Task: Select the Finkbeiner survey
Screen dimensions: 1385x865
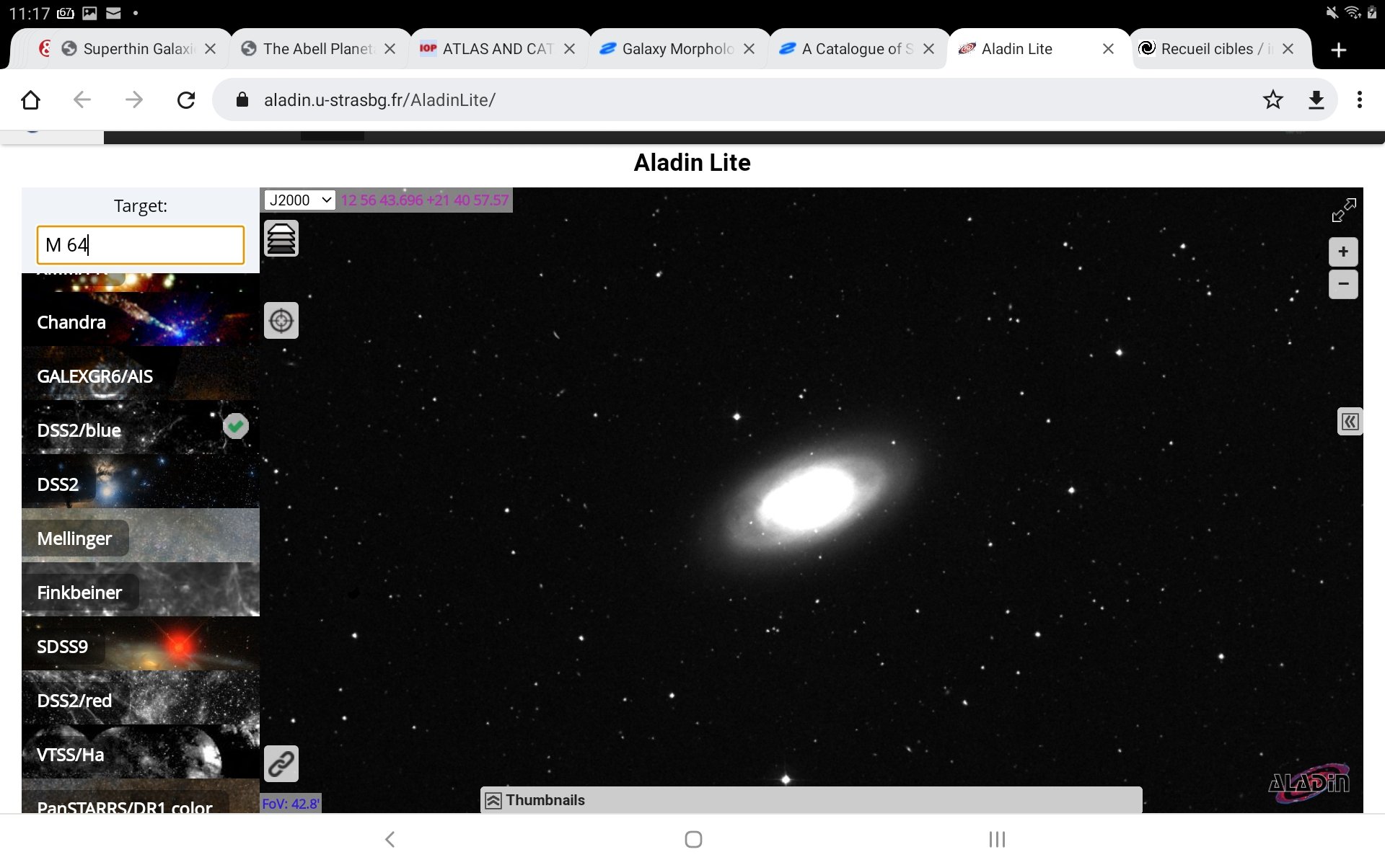Action: (x=141, y=589)
